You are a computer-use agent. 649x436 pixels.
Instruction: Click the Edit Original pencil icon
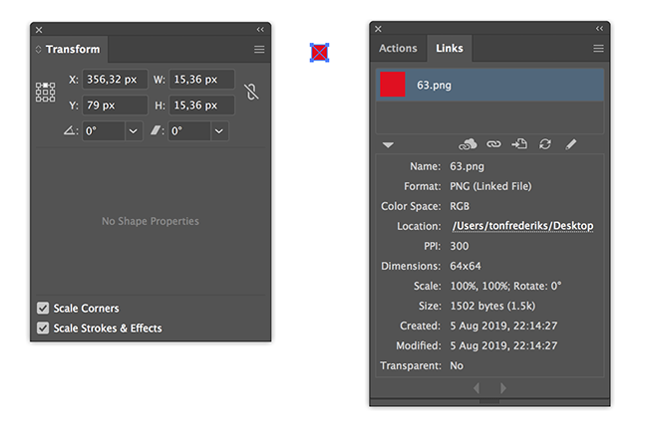[x=571, y=144]
